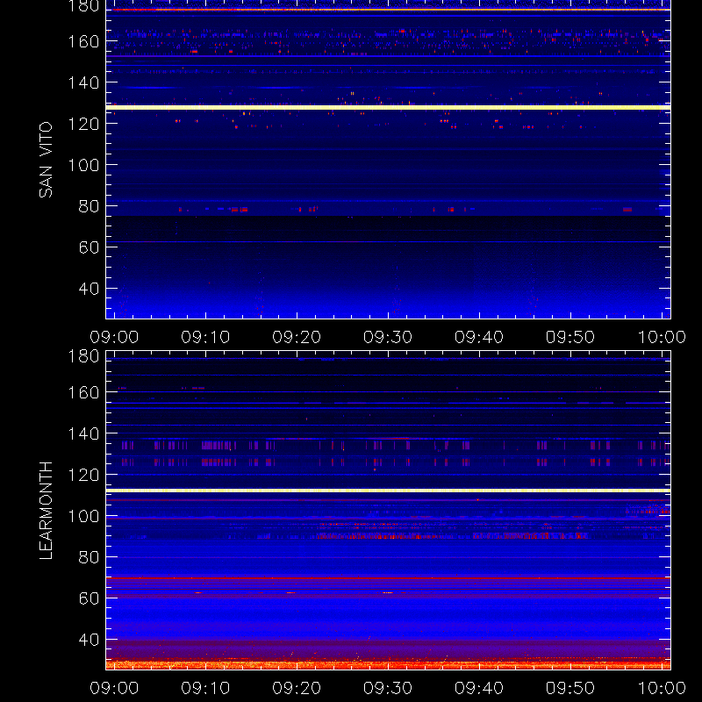
Task: Select the 140 tick label on the Learmonth axis
Action: click(83, 433)
